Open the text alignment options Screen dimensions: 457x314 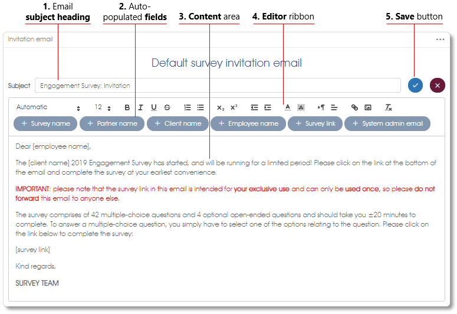click(334, 107)
